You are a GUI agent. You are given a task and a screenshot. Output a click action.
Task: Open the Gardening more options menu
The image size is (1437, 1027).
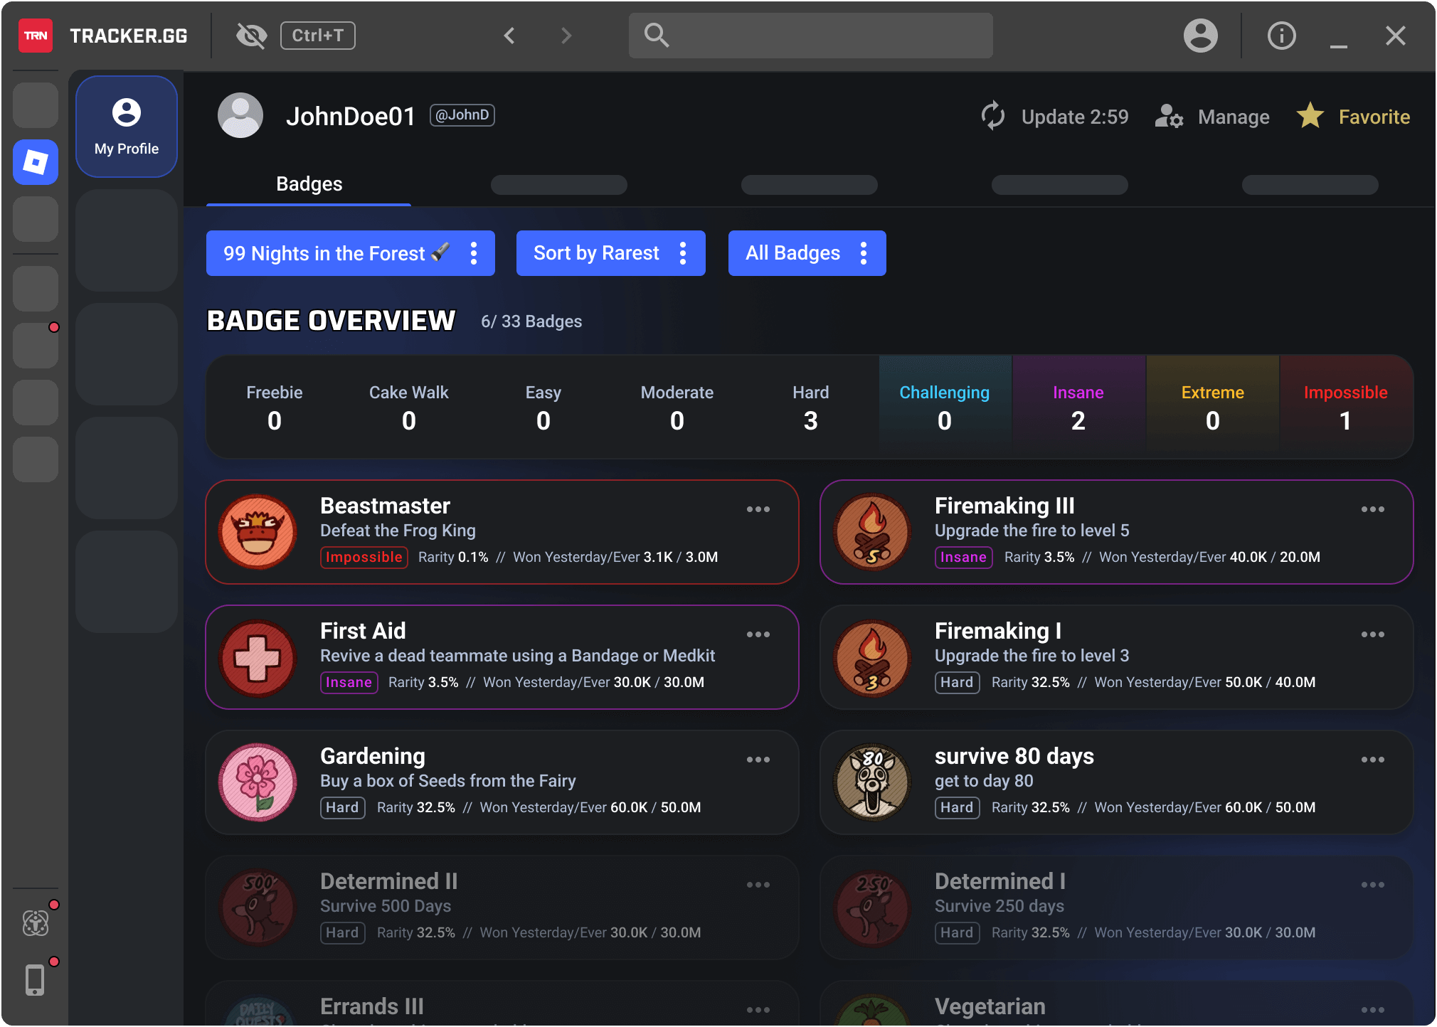758,760
